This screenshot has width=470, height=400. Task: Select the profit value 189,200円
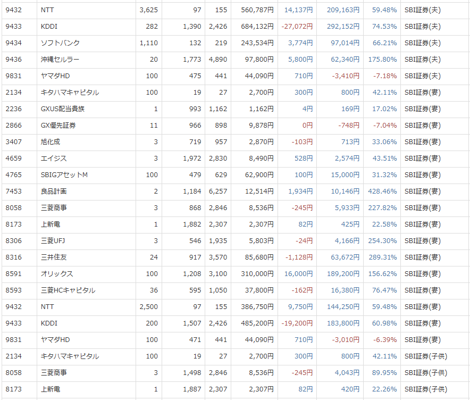pyautogui.click(x=343, y=274)
